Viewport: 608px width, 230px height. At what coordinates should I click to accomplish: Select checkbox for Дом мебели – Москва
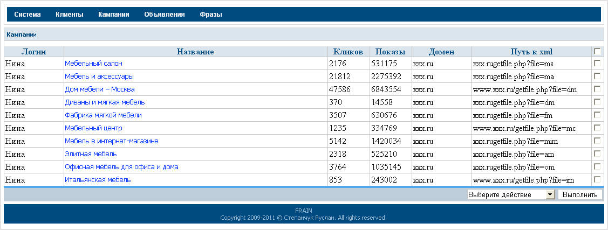click(597, 89)
